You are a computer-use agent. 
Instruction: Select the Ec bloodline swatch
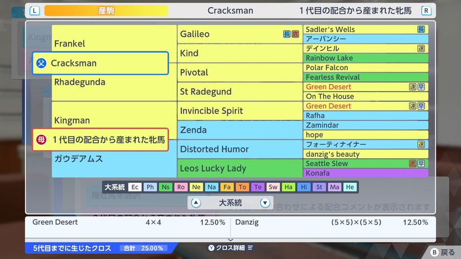pos(135,187)
